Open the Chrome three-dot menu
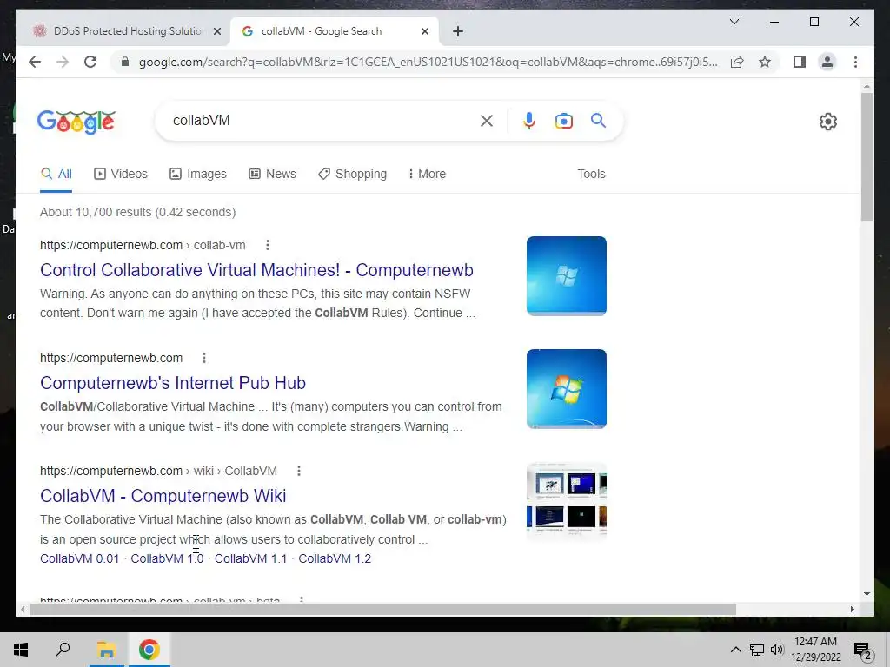The image size is (890, 667). tap(855, 62)
